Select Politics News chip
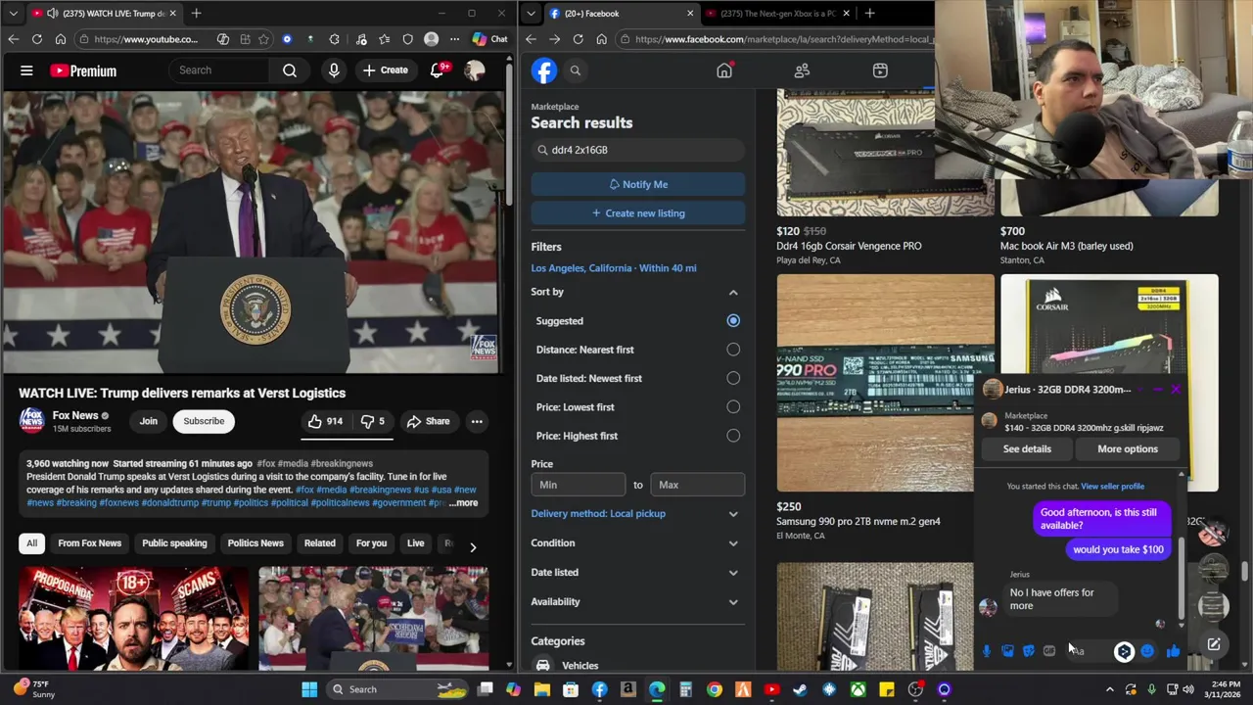Viewport: 1253px width, 705px height. tap(255, 543)
